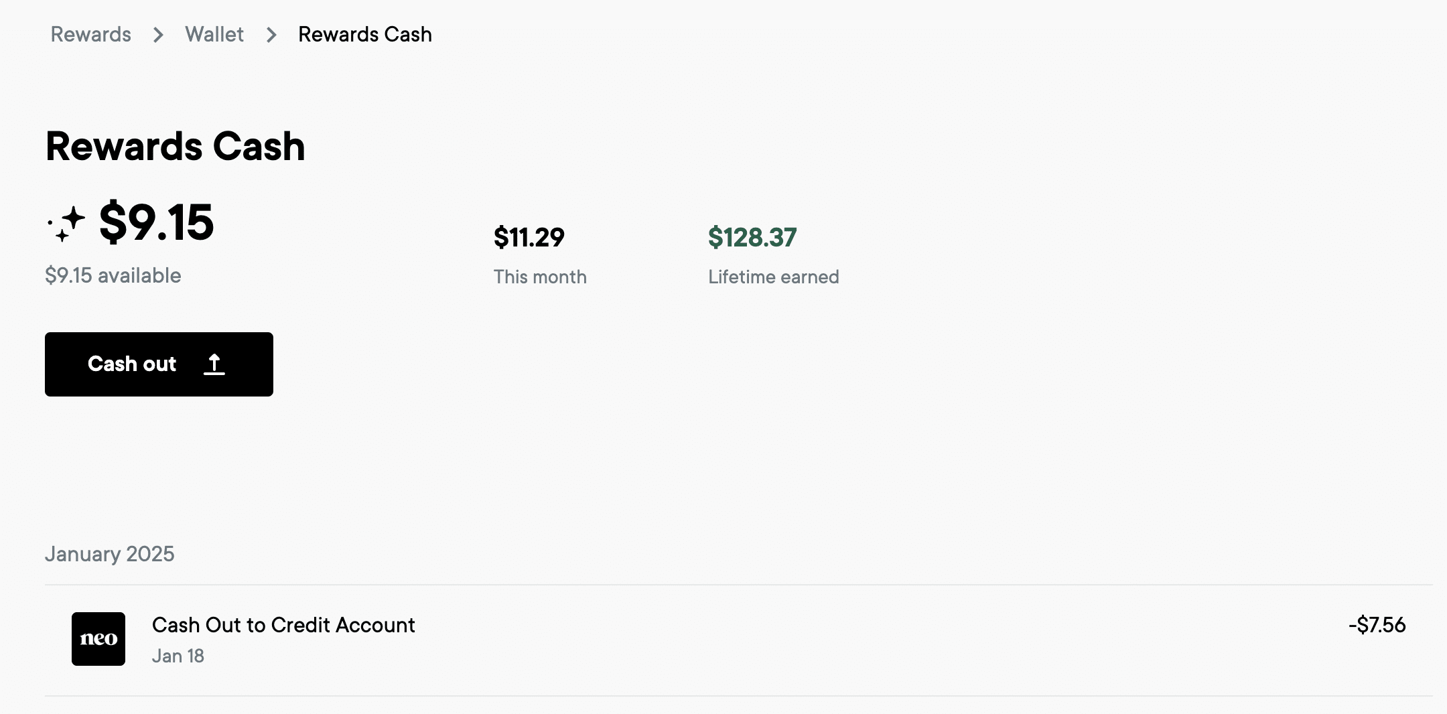Screen dimensions: 1447x714
Task: Click the Jan 18 transaction date
Action: pos(178,656)
